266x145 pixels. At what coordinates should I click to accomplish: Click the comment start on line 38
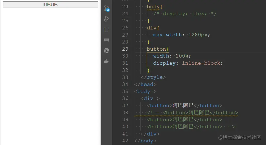tap(153, 113)
